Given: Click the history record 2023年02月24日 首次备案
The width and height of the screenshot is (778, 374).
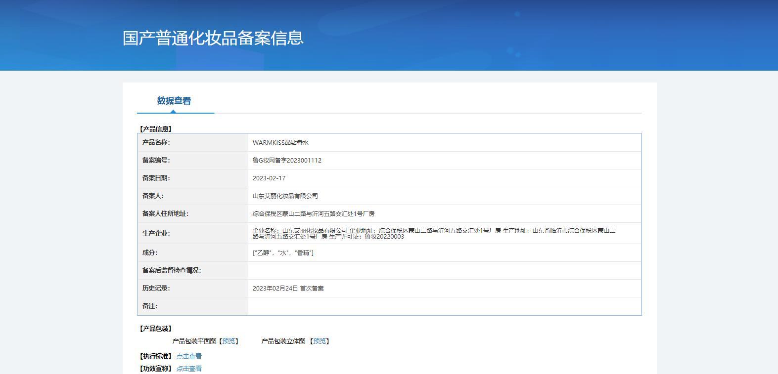Looking at the screenshot, I should (x=288, y=289).
